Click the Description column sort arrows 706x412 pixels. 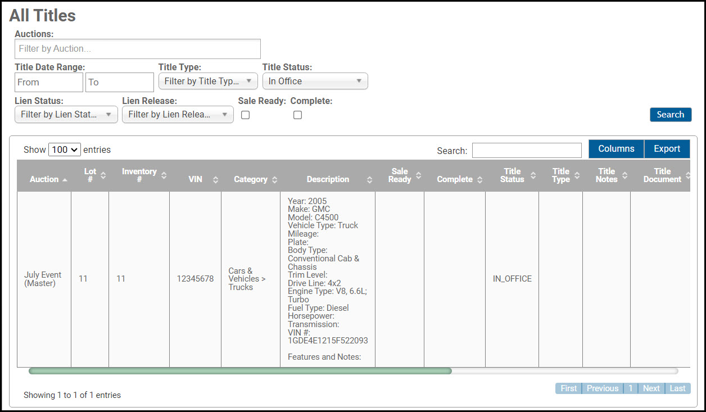pyautogui.click(x=369, y=180)
